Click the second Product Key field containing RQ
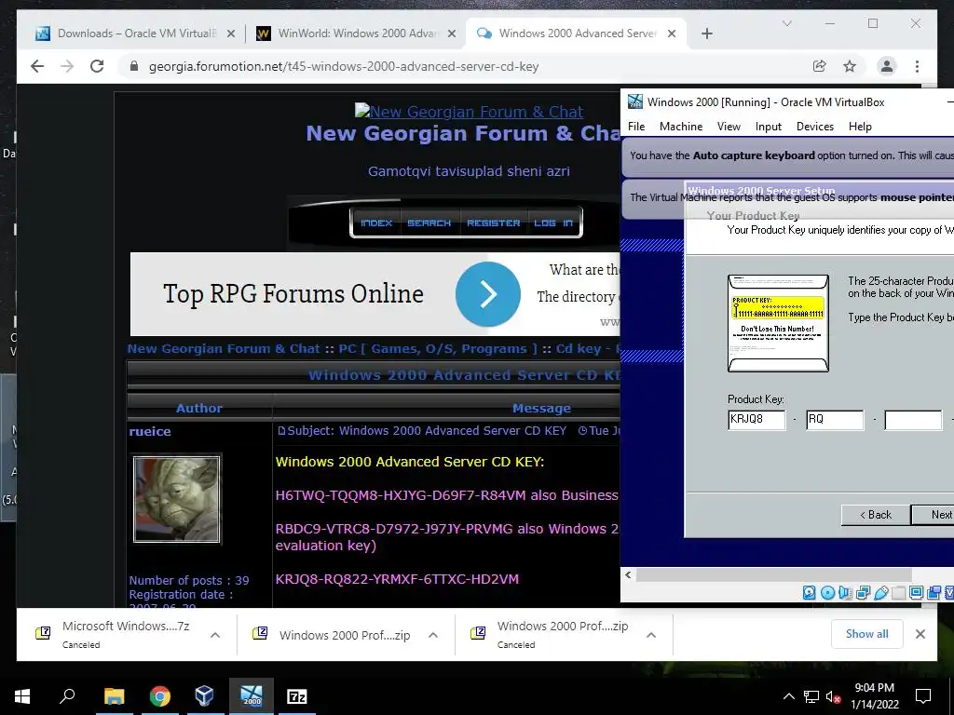The height and width of the screenshot is (715, 954). tap(835, 420)
